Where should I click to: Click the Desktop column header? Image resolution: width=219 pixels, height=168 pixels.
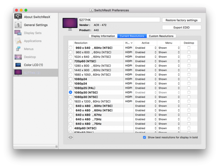click(189, 43)
